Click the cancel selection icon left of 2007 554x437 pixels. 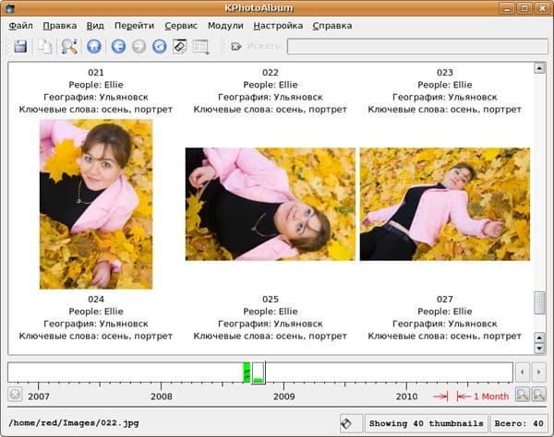pyautogui.click(x=15, y=395)
